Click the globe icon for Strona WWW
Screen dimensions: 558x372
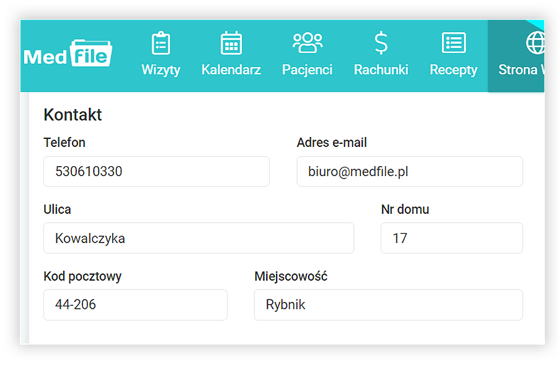point(534,42)
